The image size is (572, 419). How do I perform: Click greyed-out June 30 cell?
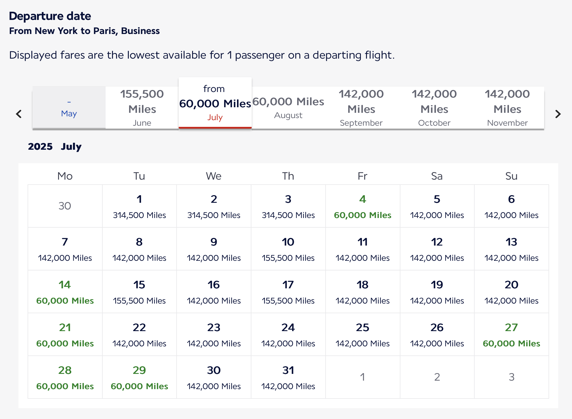pyautogui.click(x=65, y=206)
